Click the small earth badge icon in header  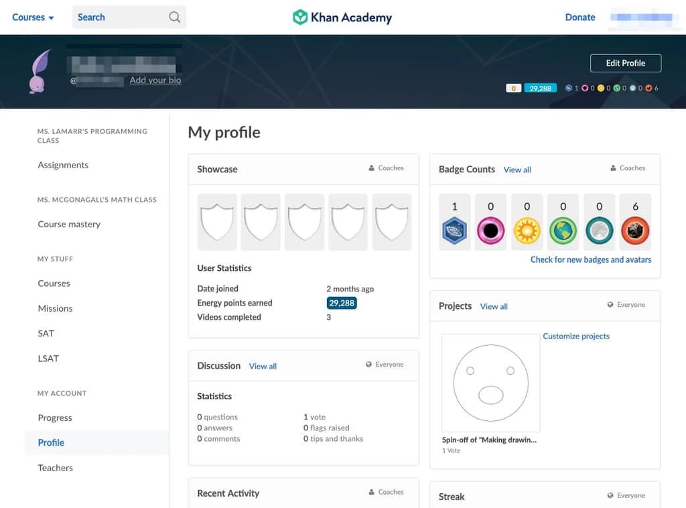pyautogui.click(x=616, y=88)
